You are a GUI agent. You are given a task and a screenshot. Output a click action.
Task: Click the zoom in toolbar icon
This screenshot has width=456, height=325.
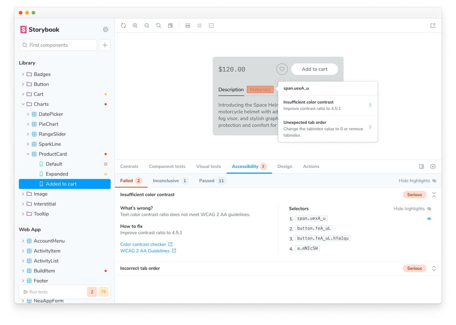tap(135, 26)
